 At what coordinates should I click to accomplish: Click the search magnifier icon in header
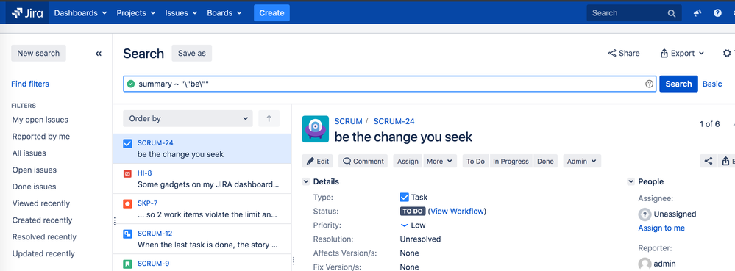pyautogui.click(x=672, y=13)
